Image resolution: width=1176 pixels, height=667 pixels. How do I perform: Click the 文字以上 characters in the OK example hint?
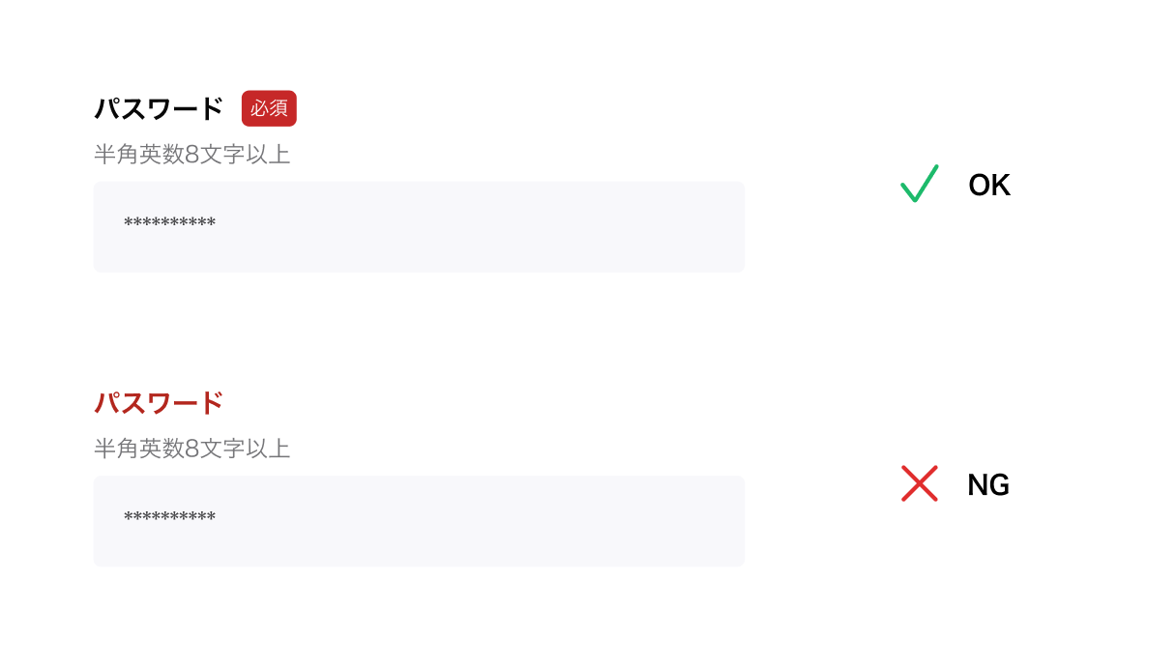[x=245, y=155]
